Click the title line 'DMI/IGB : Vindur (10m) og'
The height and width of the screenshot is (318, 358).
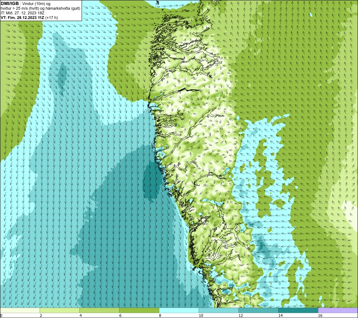point(25,4)
